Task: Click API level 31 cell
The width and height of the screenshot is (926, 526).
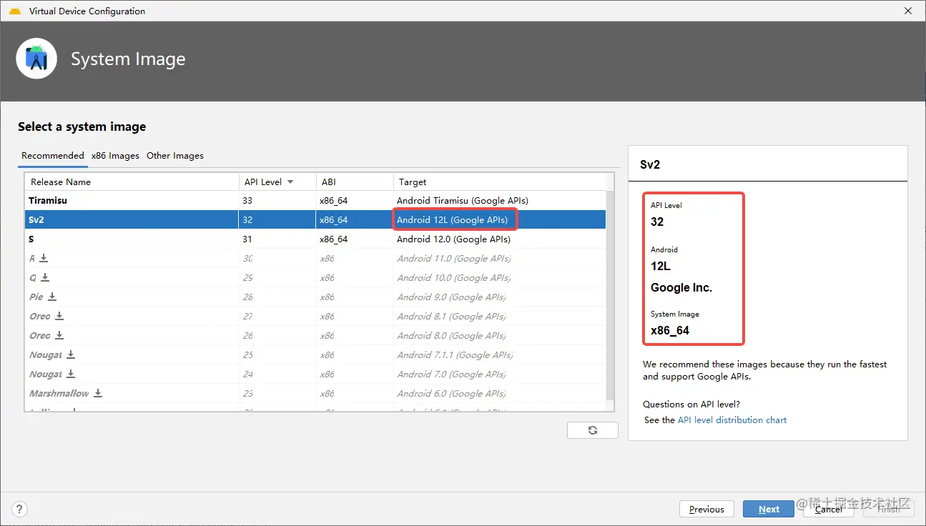Action: (x=247, y=239)
